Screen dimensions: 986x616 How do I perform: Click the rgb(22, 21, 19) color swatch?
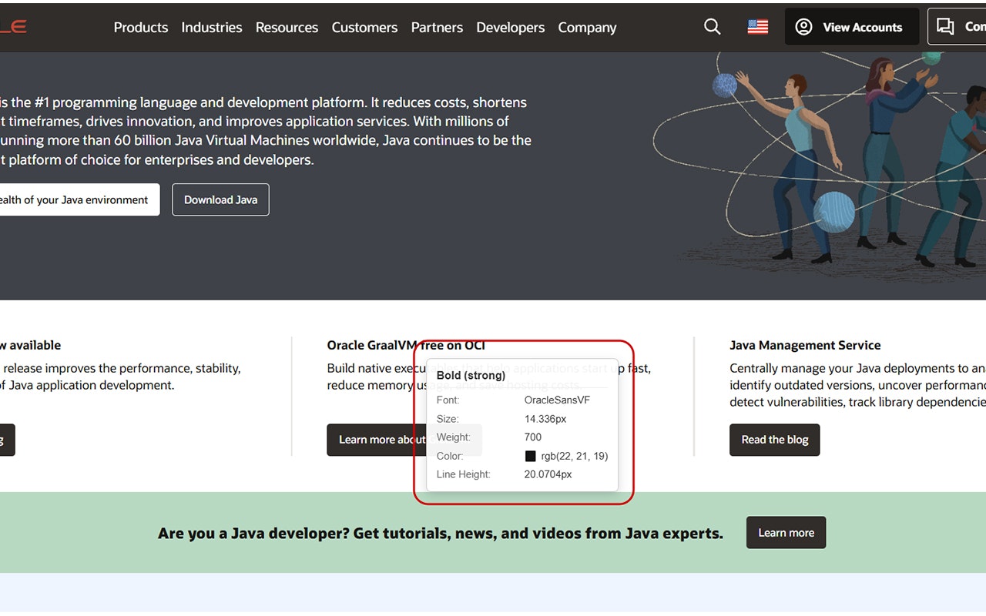(530, 456)
